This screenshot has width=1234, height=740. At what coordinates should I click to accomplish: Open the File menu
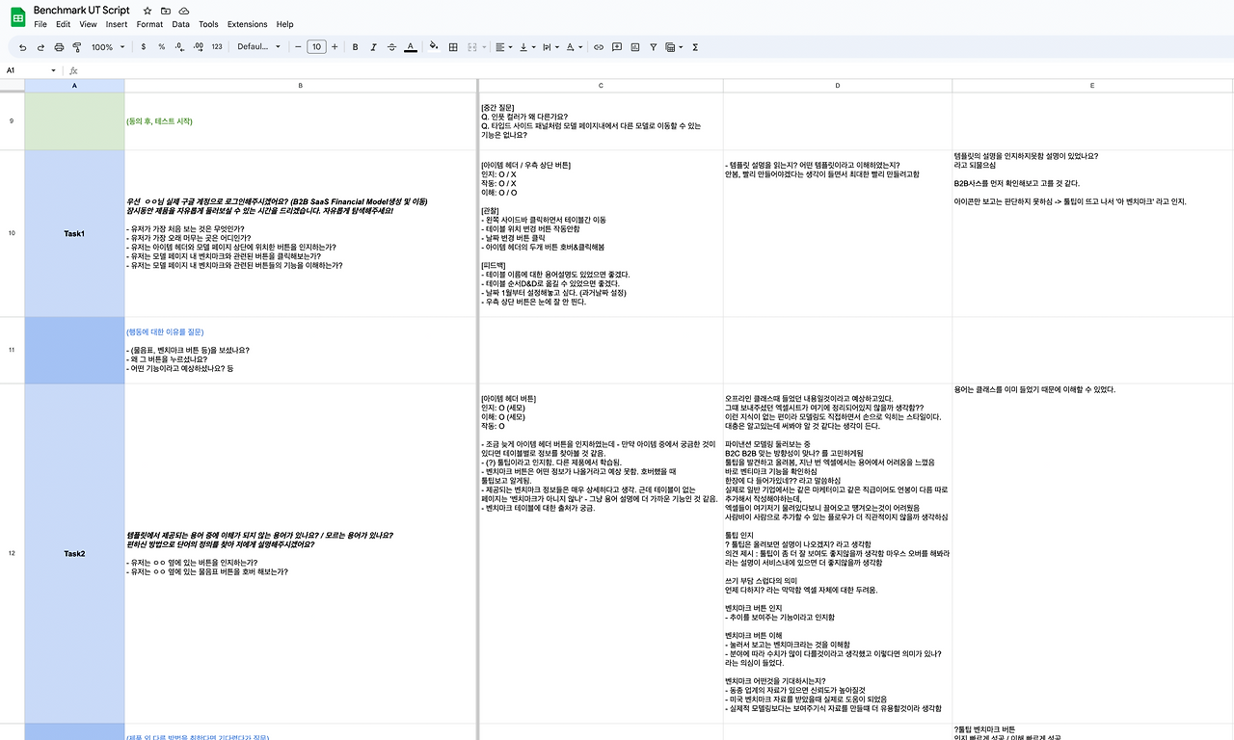click(x=40, y=24)
